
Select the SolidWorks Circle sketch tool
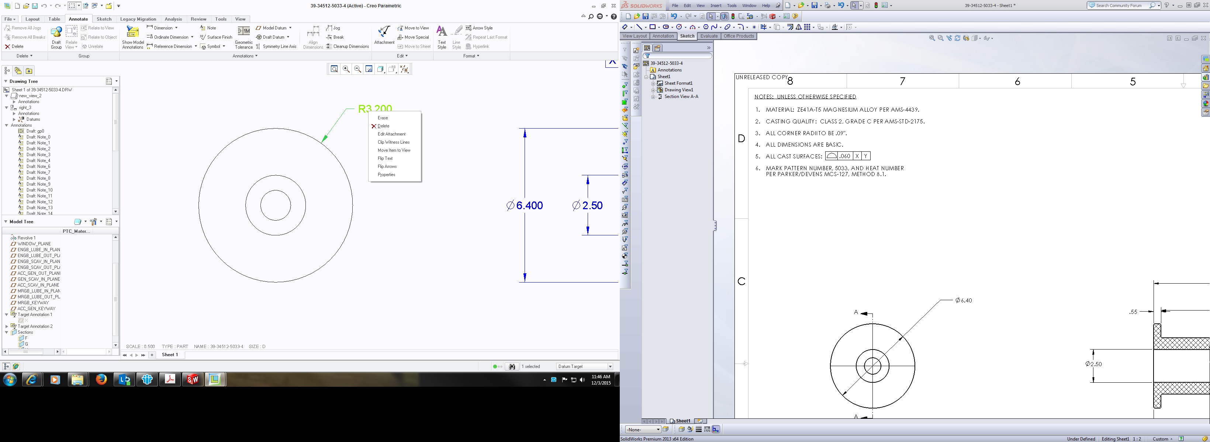click(679, 27)
